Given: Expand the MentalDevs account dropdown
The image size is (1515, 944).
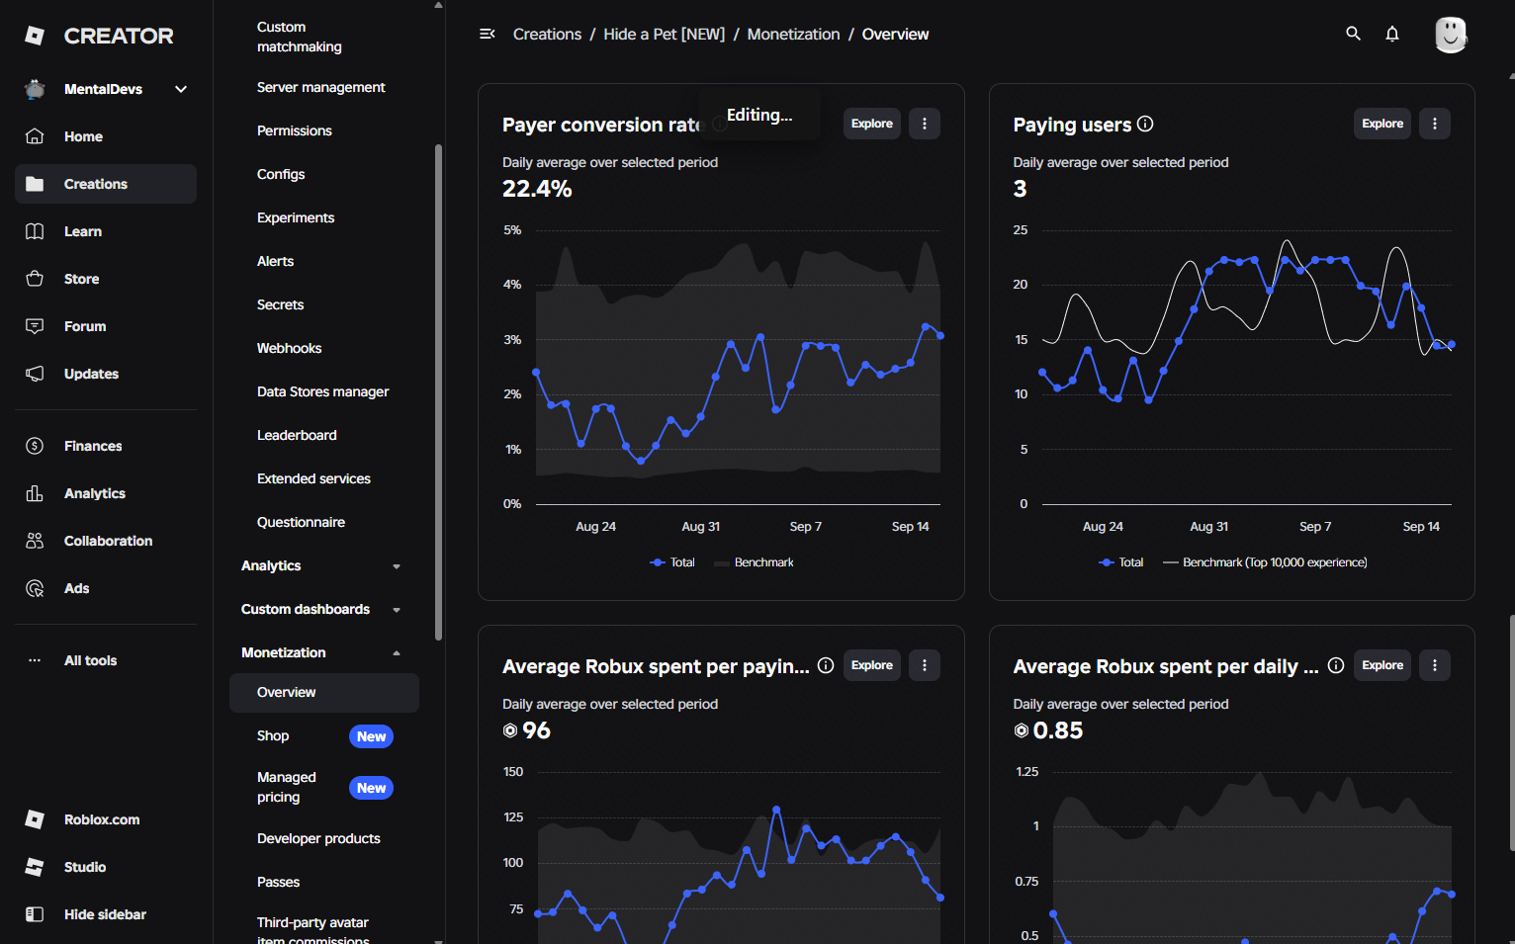Looking at the screenshot, I should point(181,89).
